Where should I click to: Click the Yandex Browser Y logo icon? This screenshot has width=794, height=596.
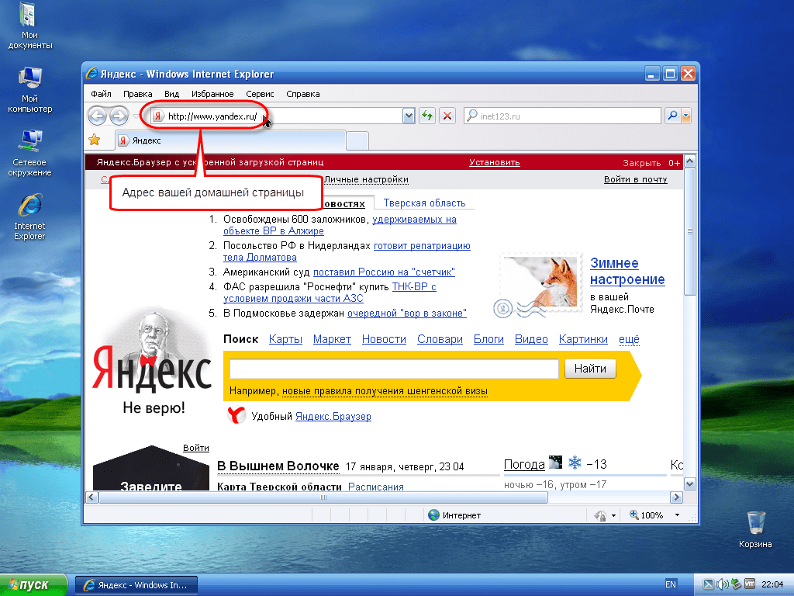click(236, 416)
